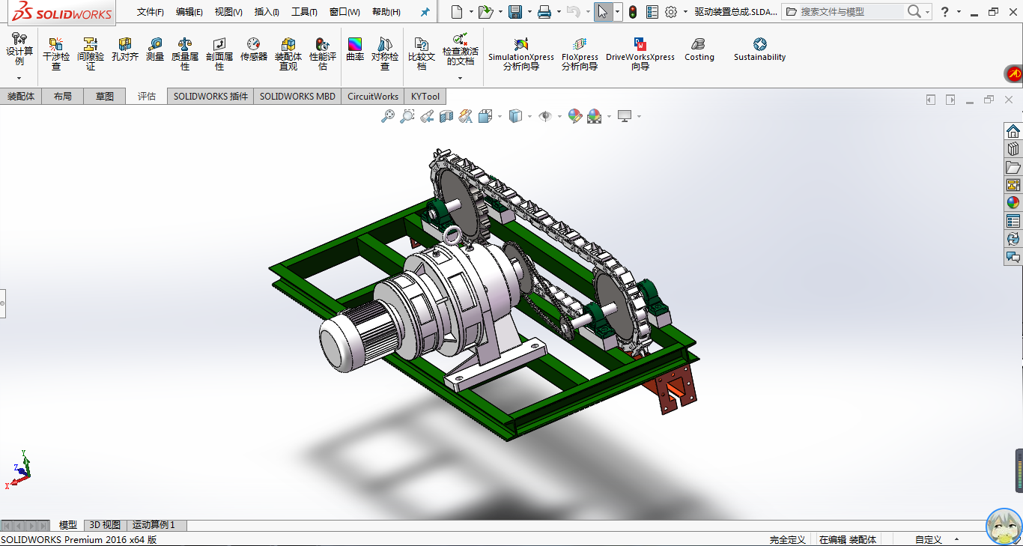
Task: Expand the Print dropdown arrow
Action: pyautogui.click(x=559, y=12)
